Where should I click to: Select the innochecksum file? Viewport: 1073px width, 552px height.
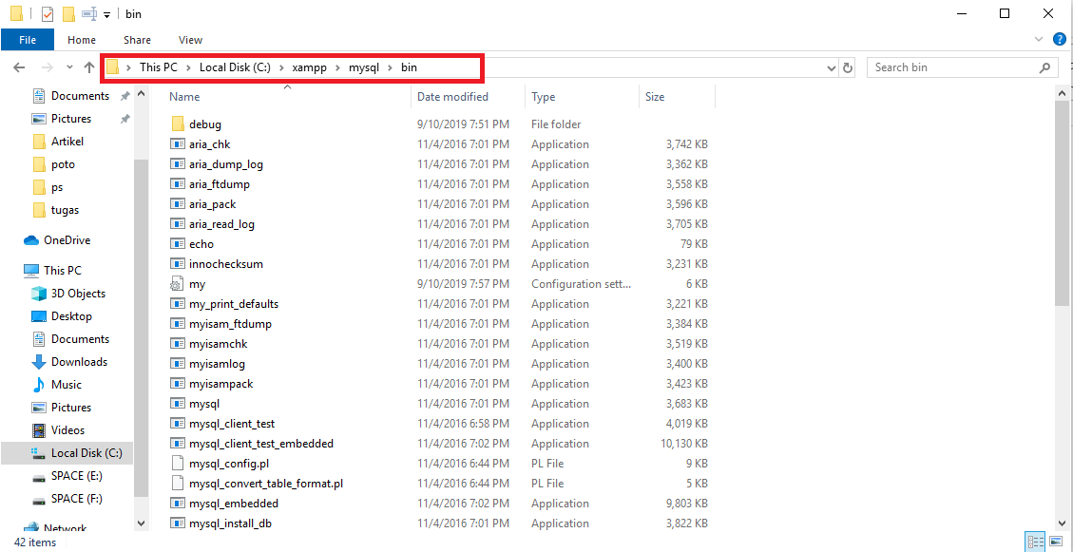click(226, 264)
